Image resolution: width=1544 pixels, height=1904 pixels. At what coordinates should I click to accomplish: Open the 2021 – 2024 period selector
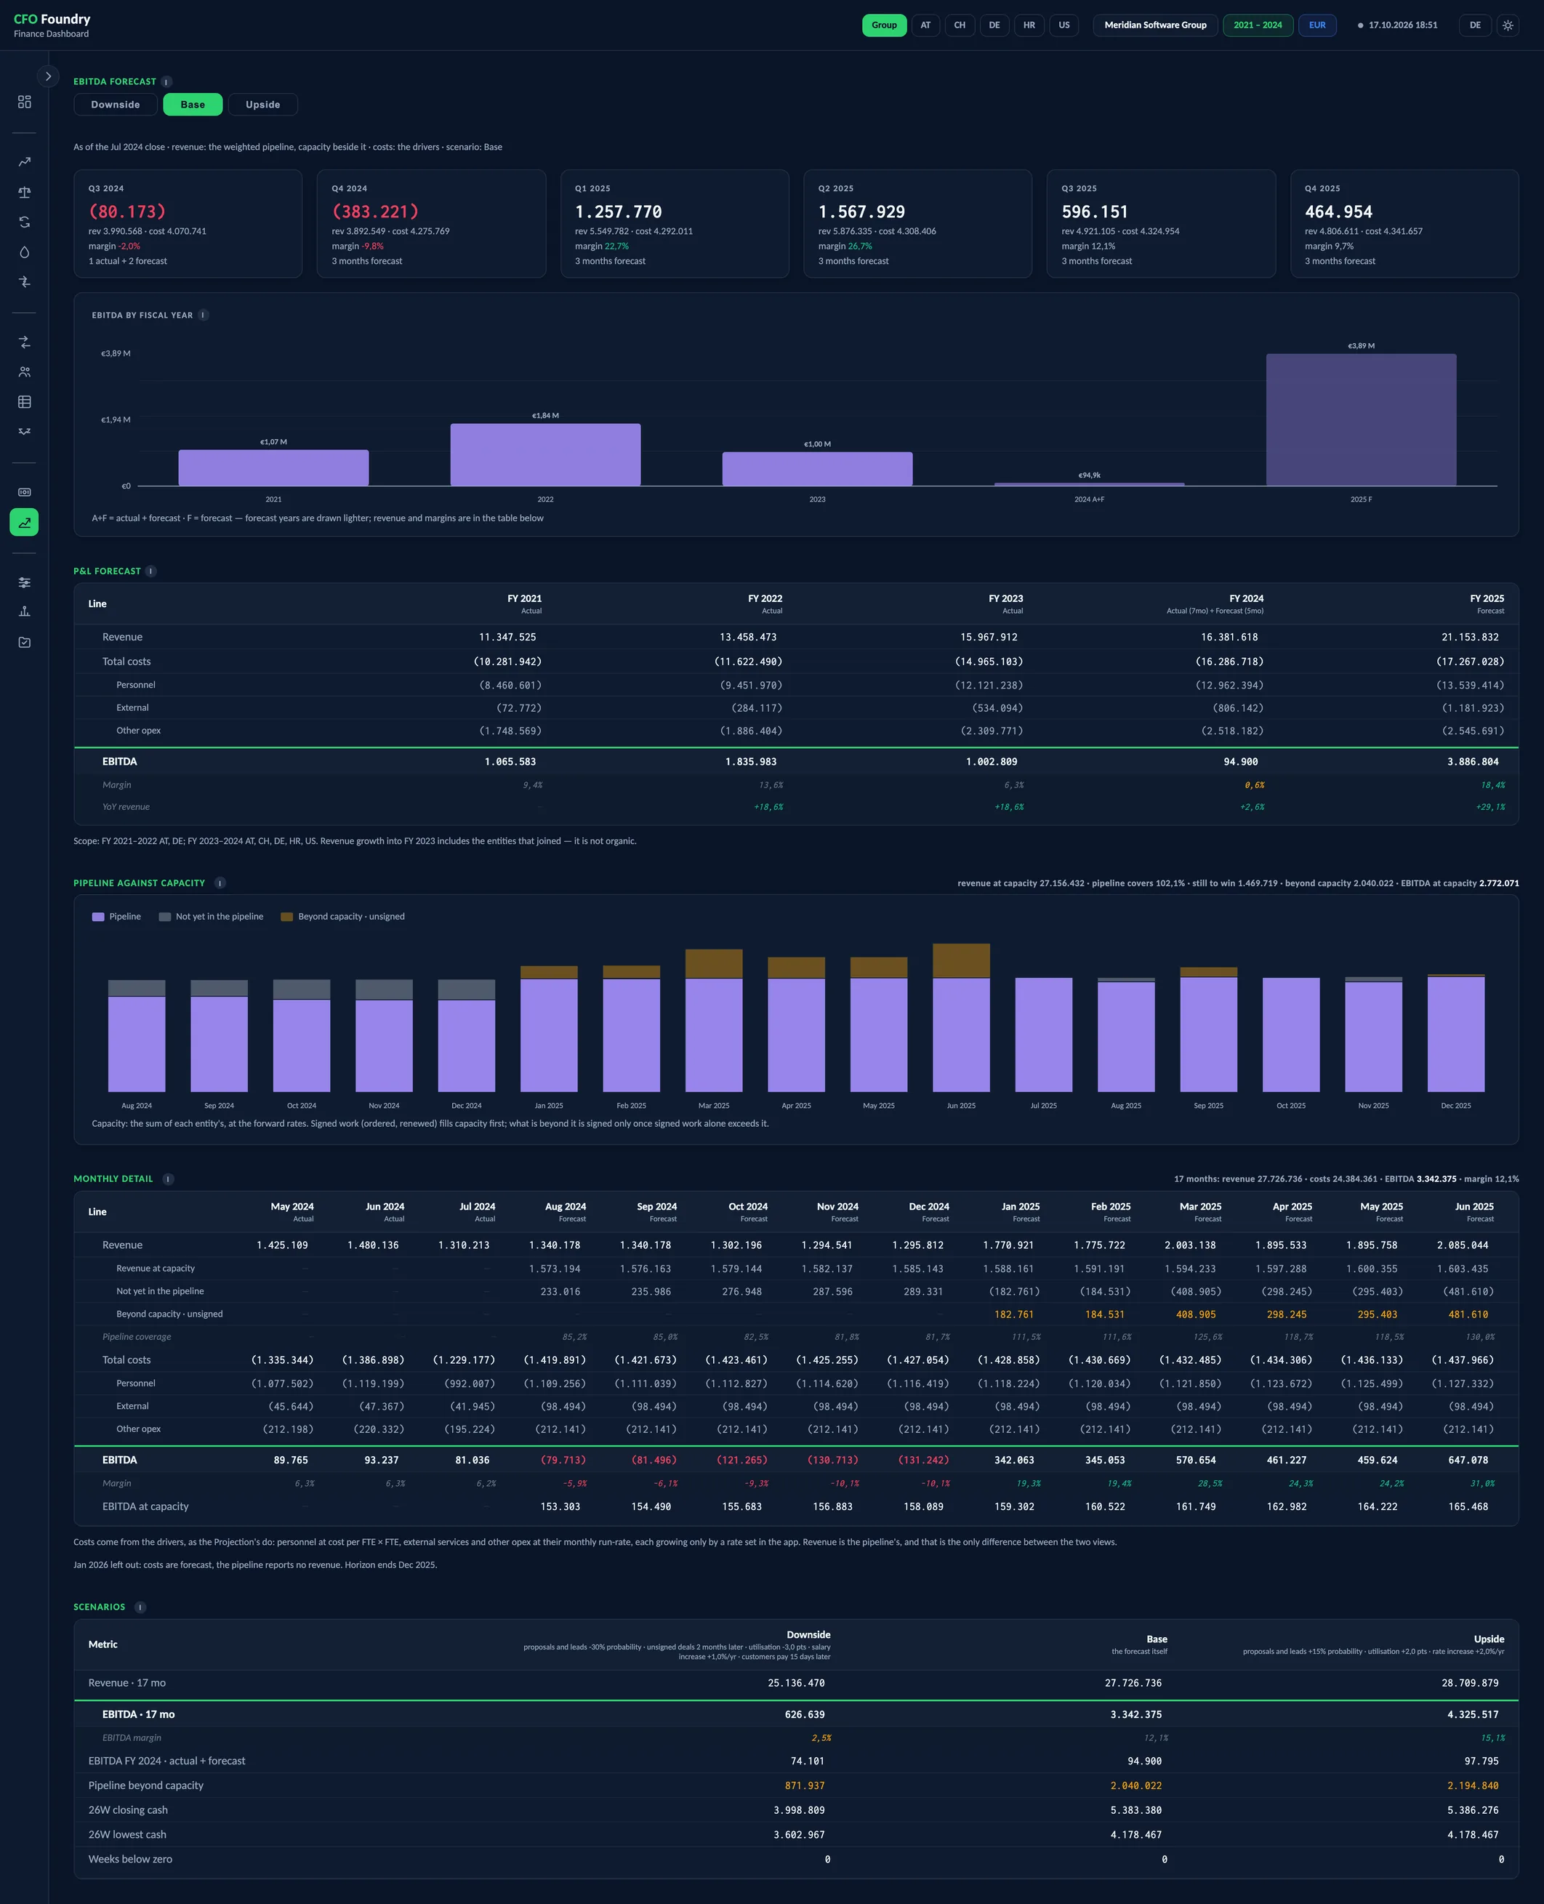(x=1258, y=25)
